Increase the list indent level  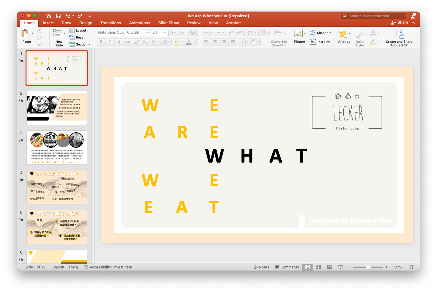[x=240, y=33]
